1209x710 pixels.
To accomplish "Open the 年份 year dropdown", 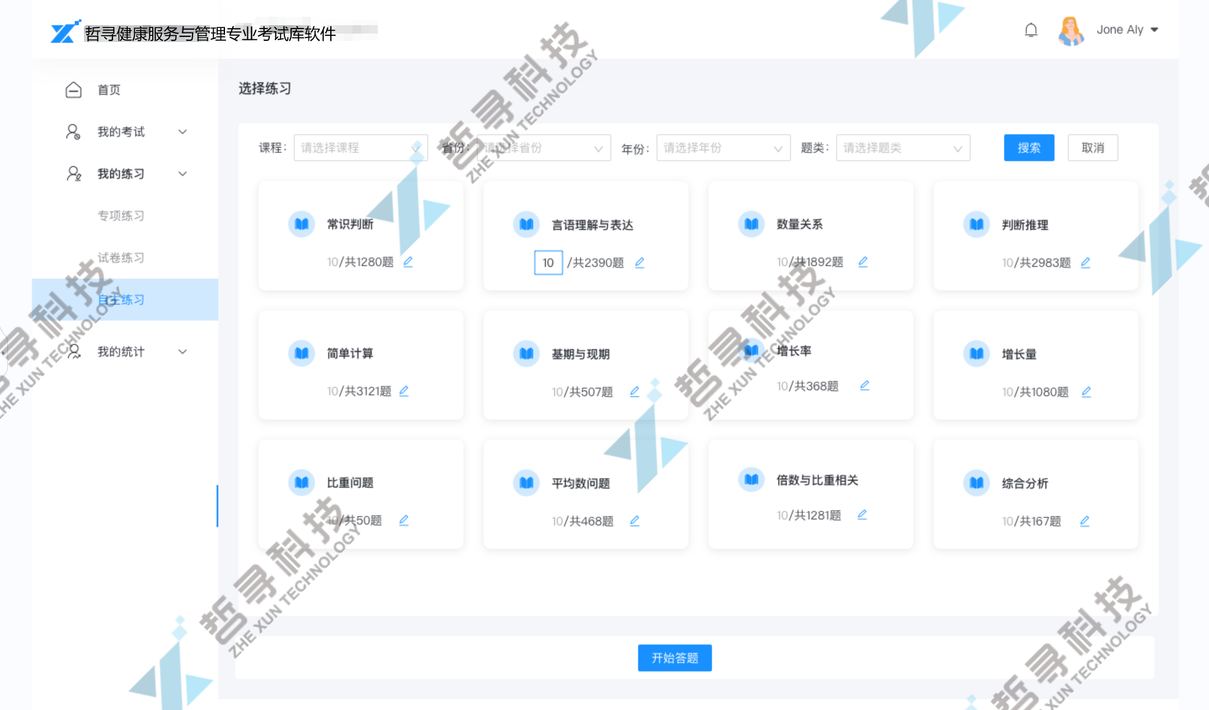I will coord(723,148).
